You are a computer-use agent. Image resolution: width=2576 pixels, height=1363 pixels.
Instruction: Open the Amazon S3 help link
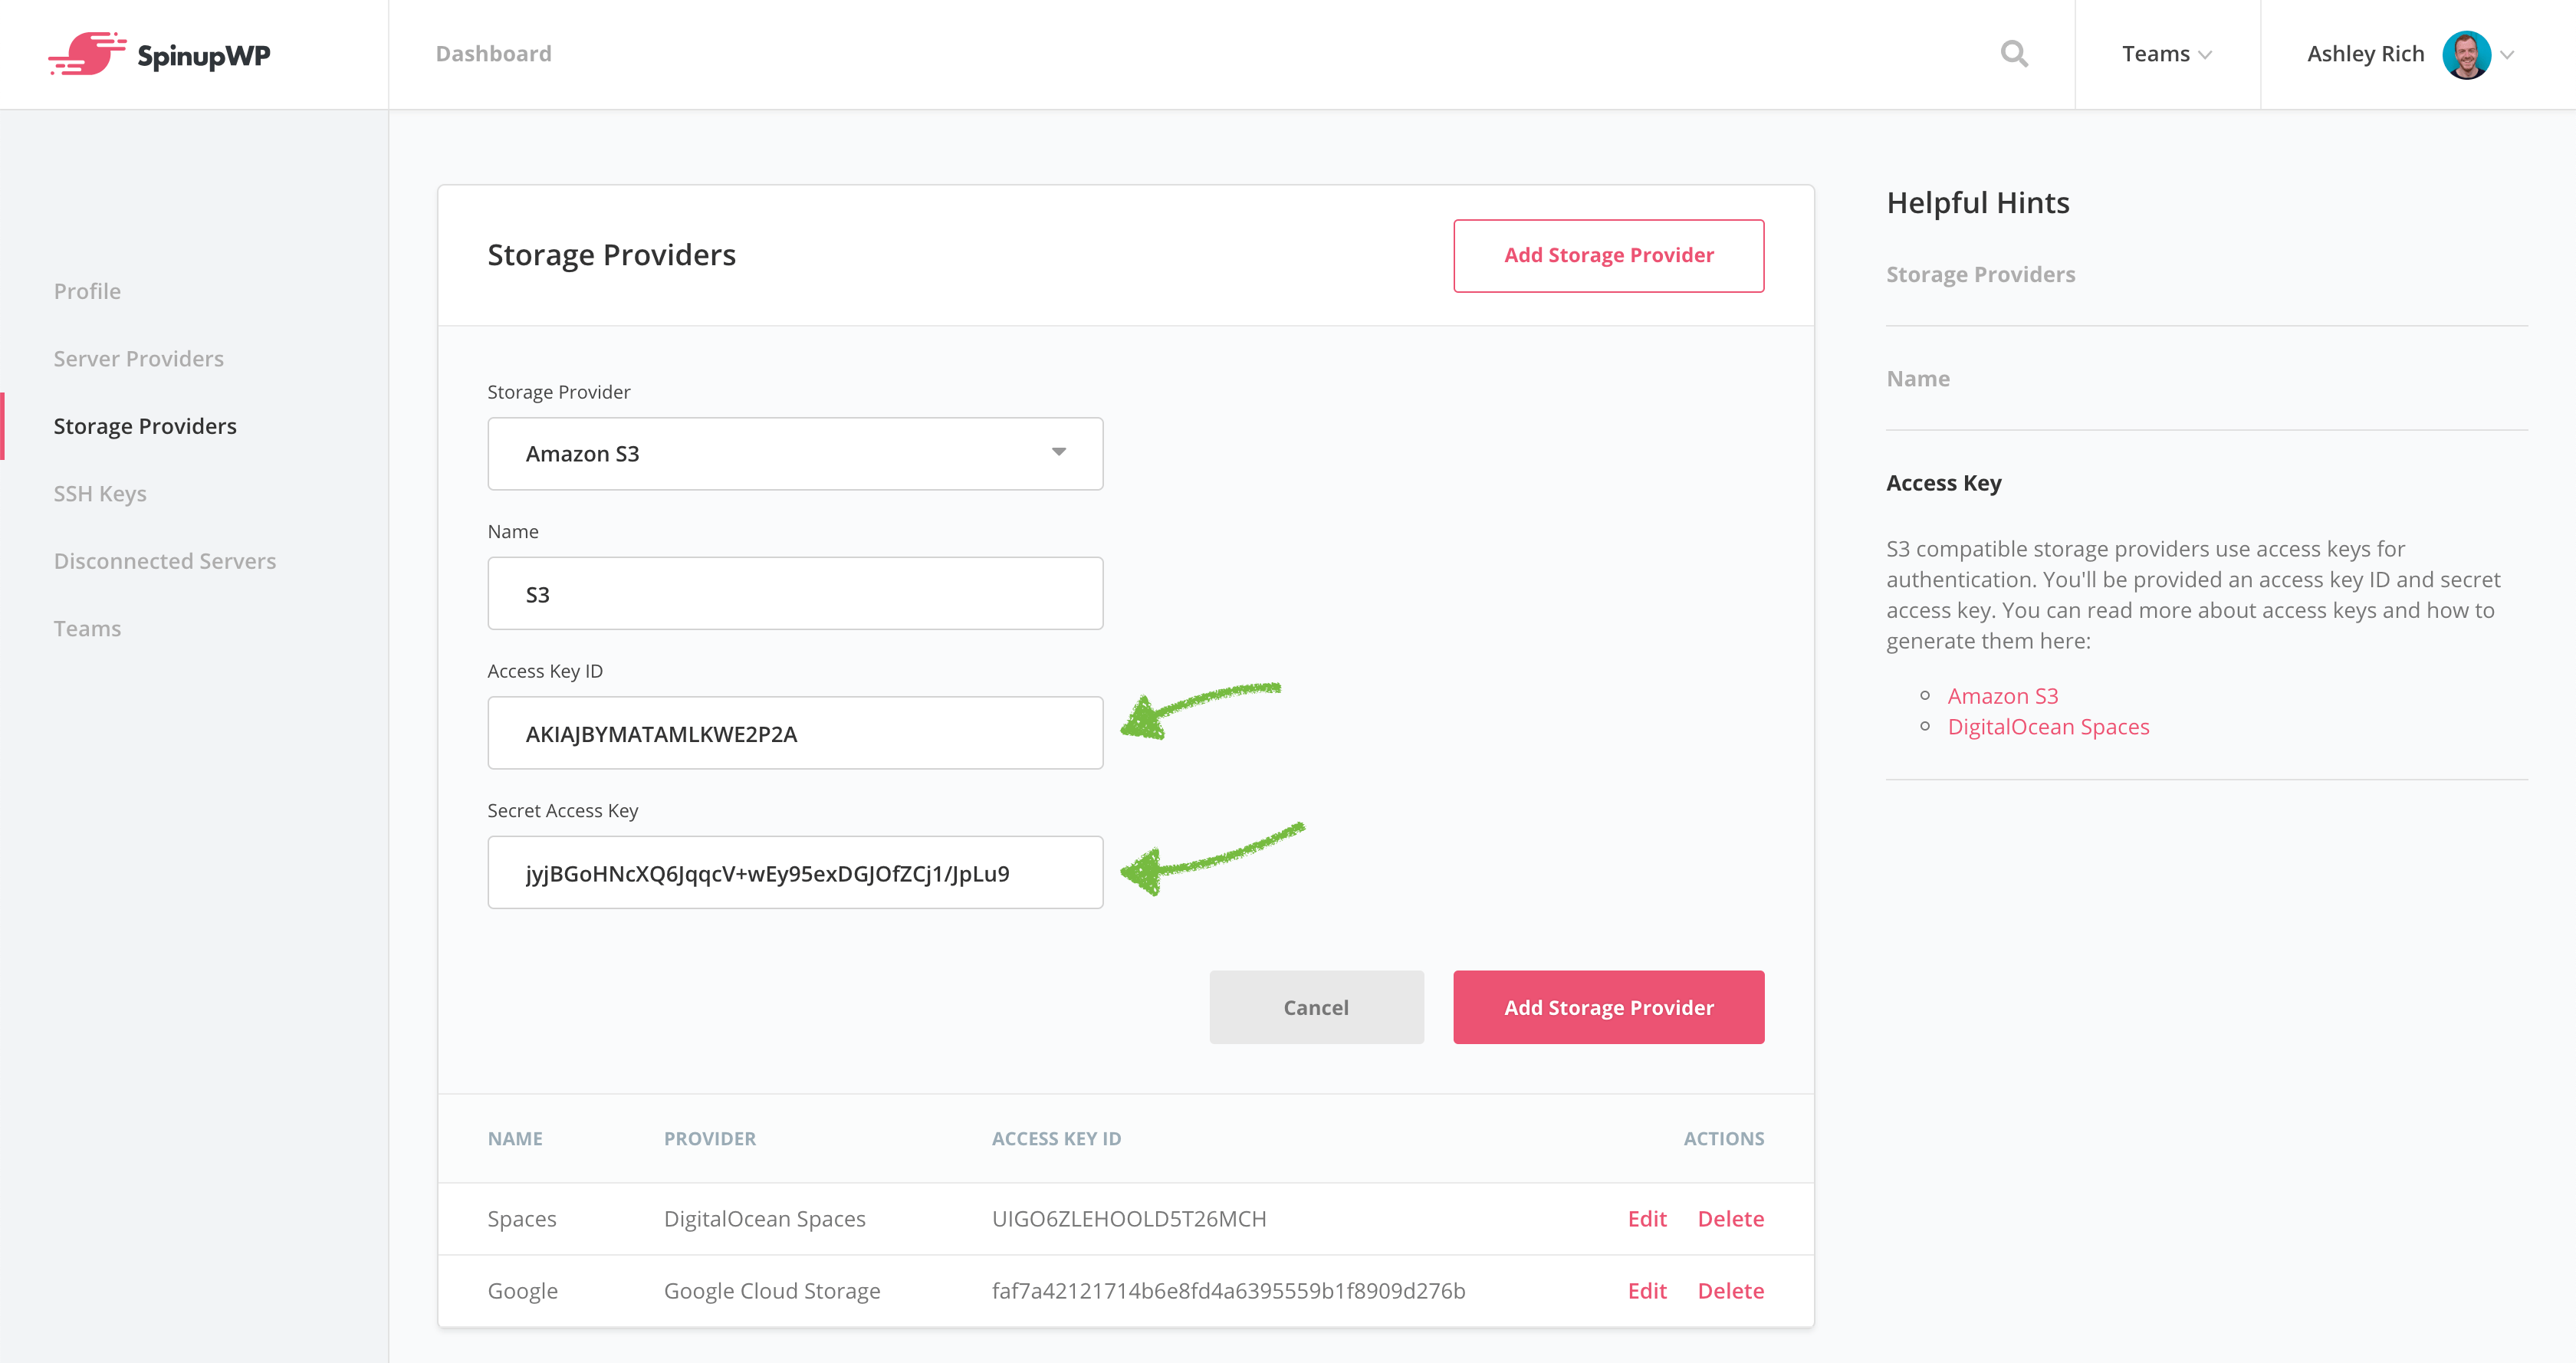click(x=2002, y=696)
